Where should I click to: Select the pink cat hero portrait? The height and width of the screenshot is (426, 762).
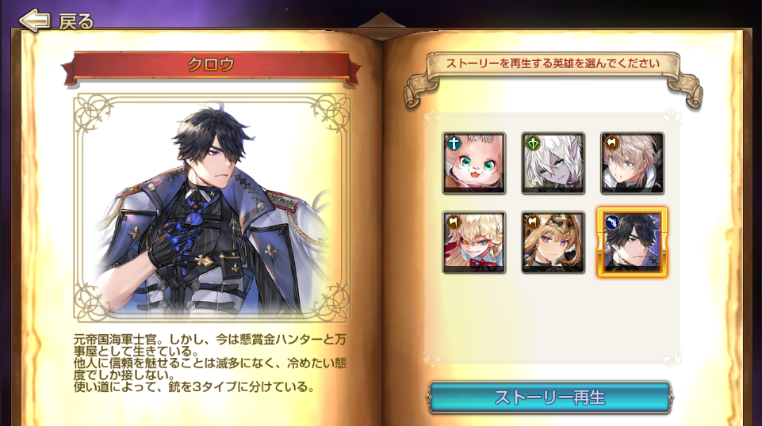[x=474, y=163]
